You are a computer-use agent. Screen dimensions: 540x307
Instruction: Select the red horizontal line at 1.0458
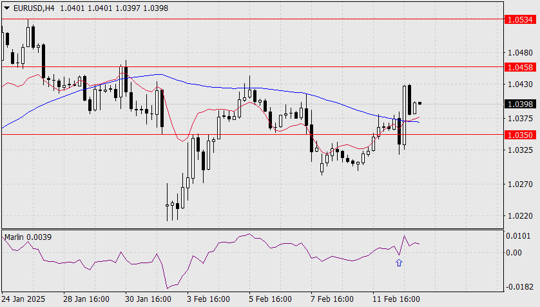click(253, 67)
